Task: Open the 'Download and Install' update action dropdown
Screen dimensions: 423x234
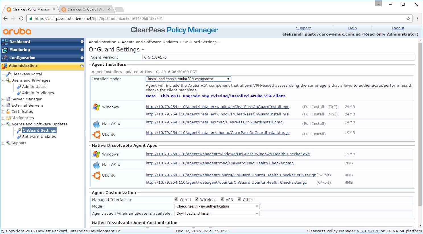Action: point(217,214)
